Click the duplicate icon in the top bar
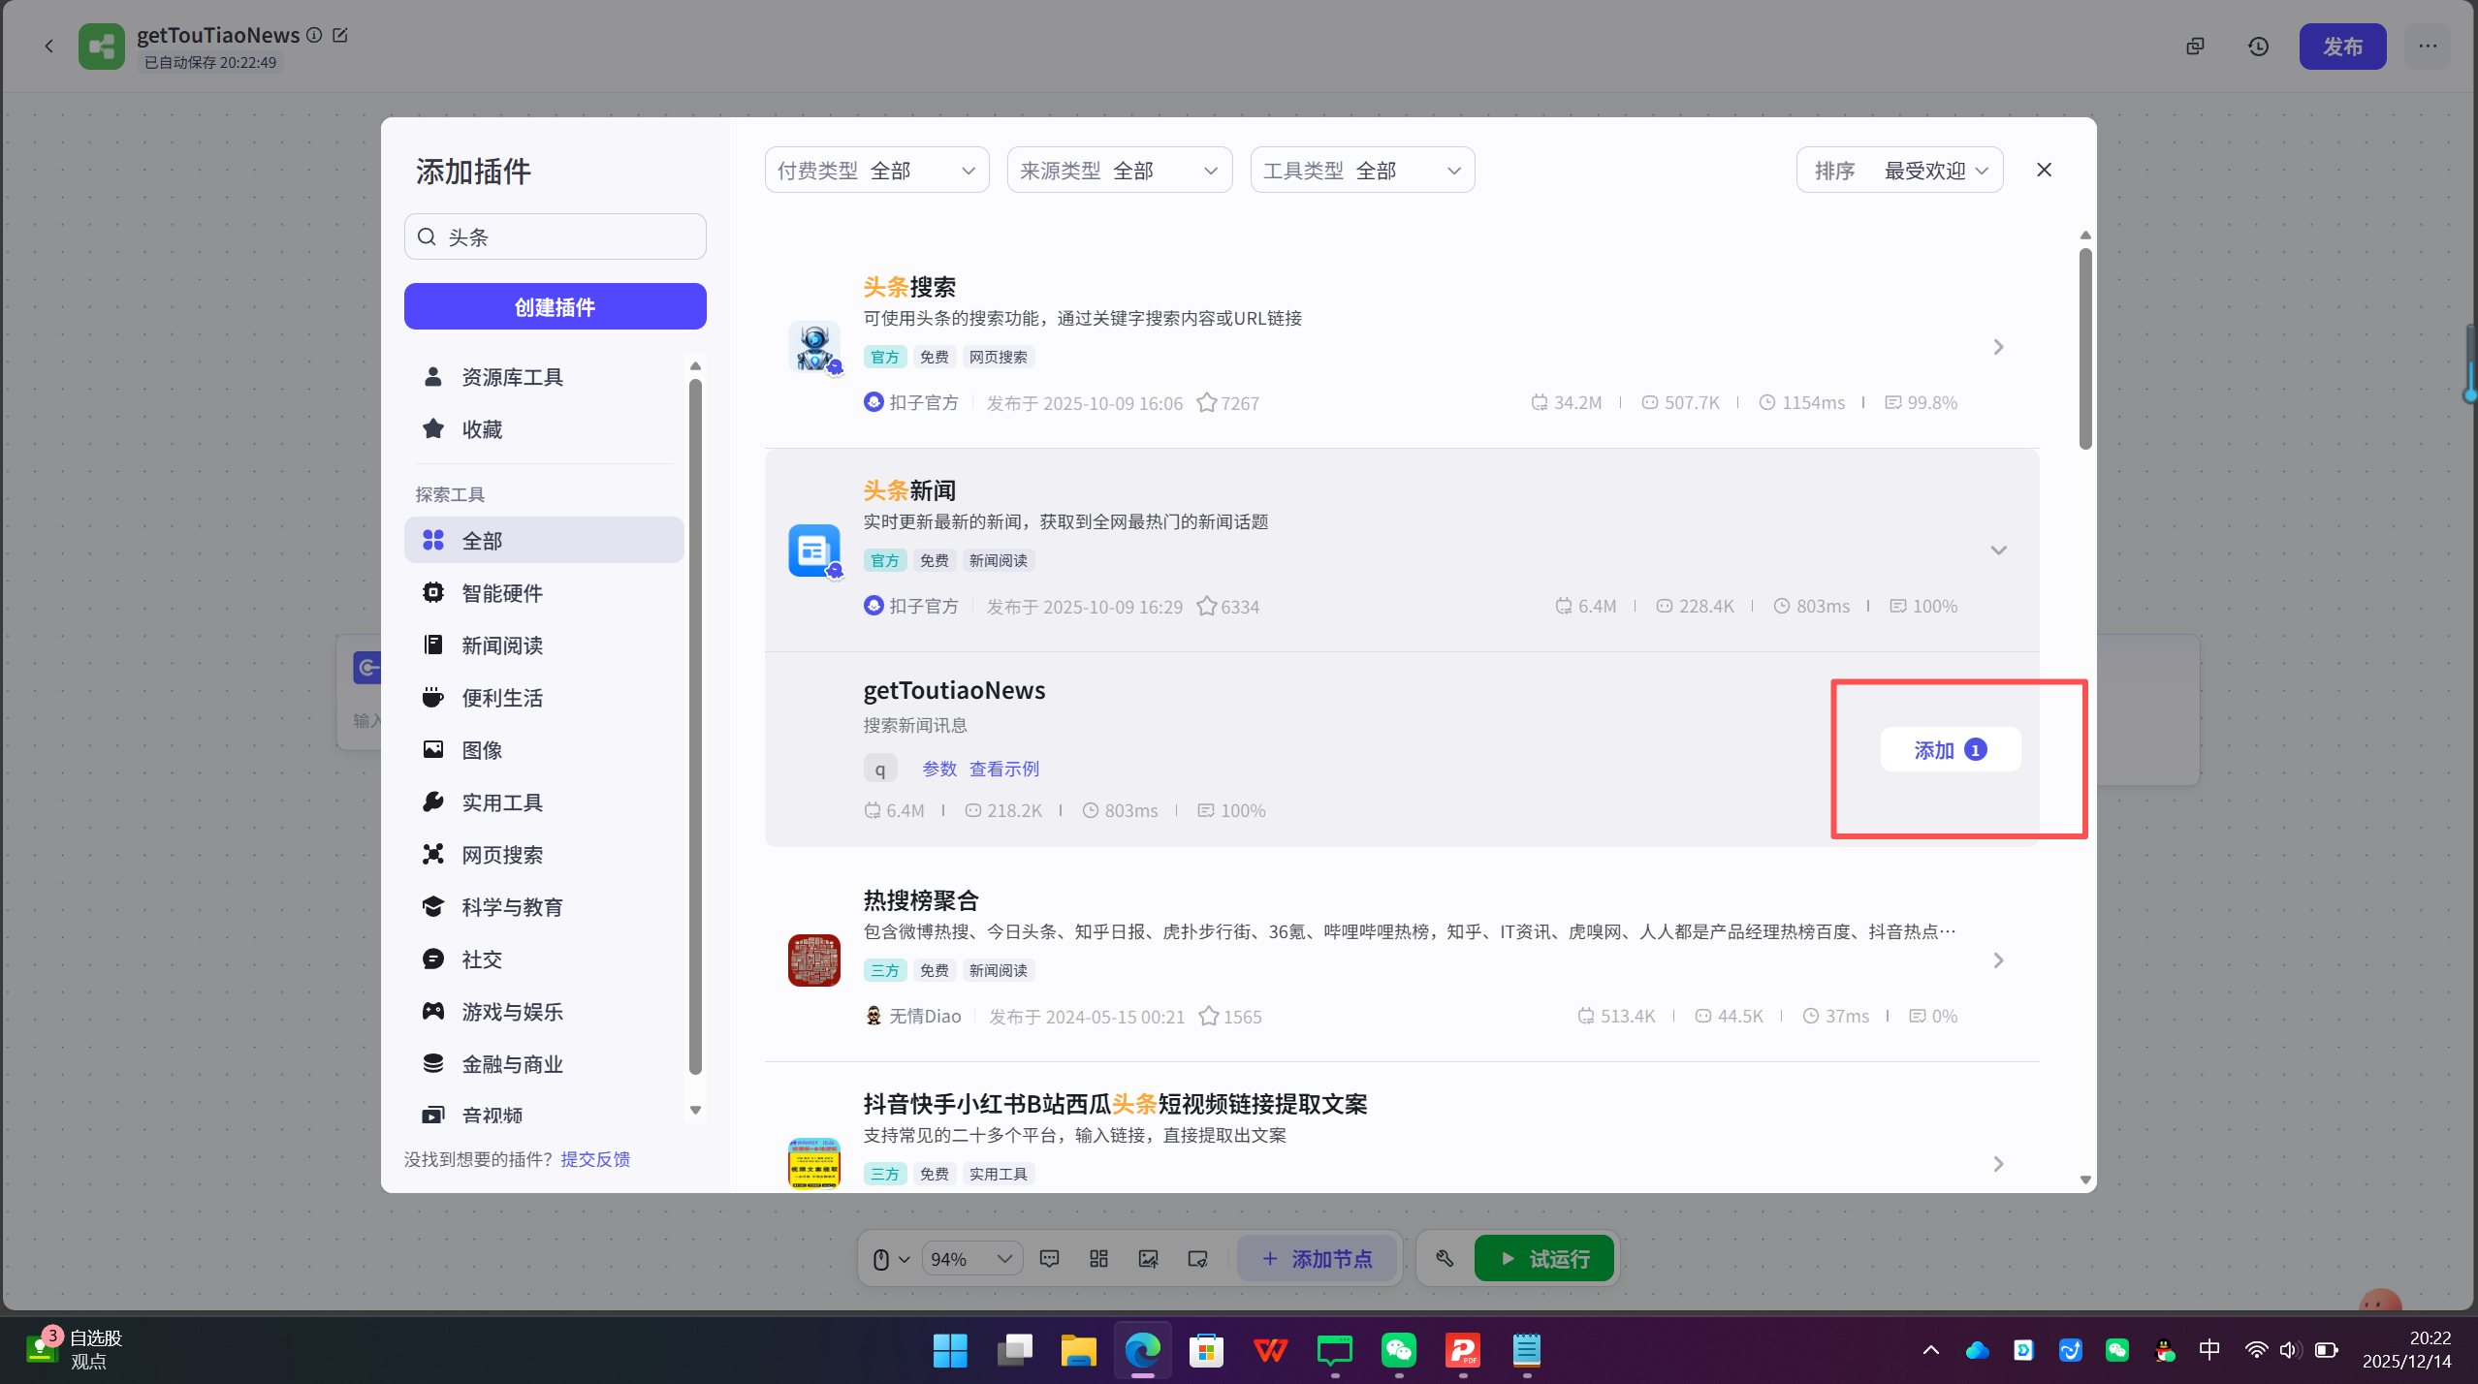The width and height of the screenshot is (2478, 1384). (2195, 46)
